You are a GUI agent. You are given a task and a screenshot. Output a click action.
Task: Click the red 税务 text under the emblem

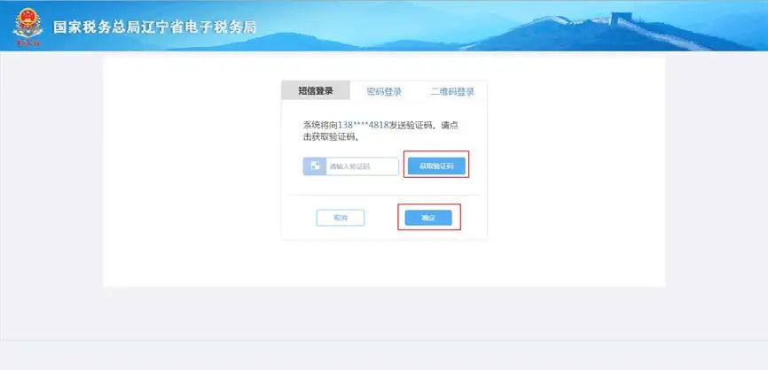[27, 43]
